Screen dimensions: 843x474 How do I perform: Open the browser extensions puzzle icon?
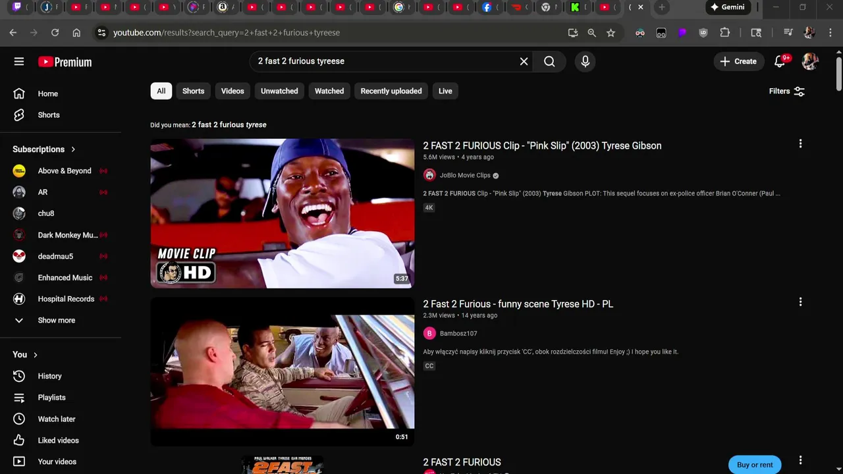pos(725,32)
